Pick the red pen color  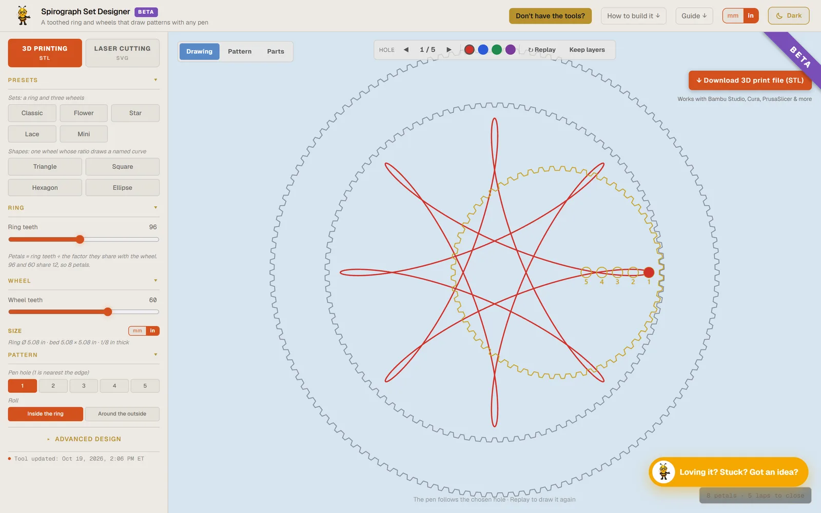tap(469, 50)
